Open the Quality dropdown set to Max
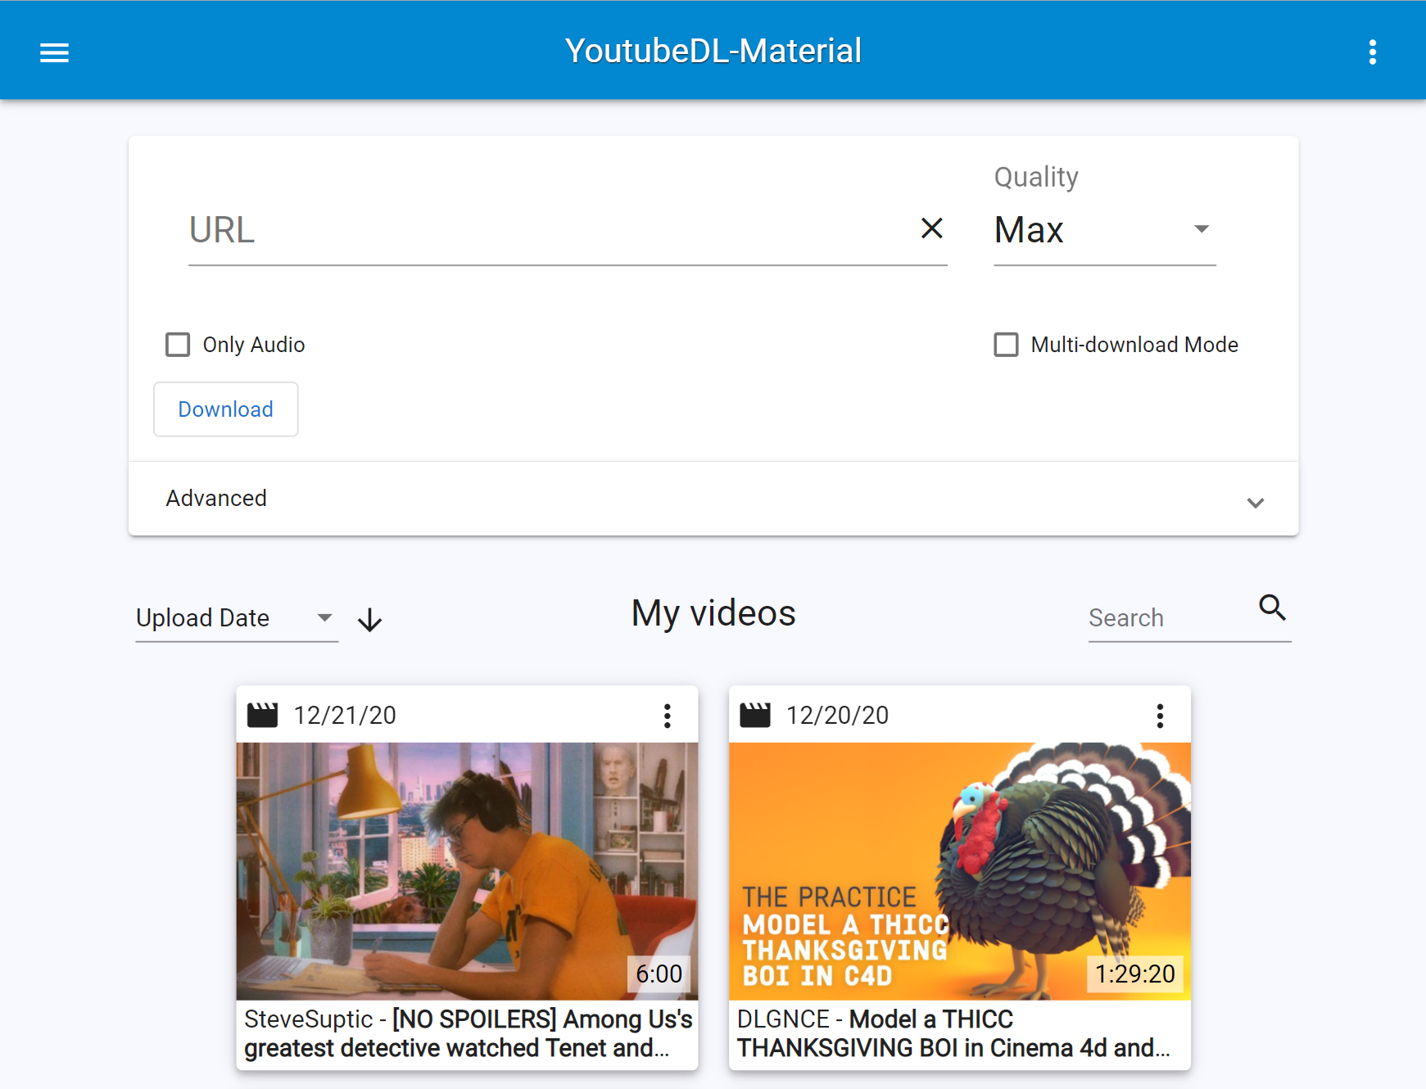 (x=1104, y=230)
